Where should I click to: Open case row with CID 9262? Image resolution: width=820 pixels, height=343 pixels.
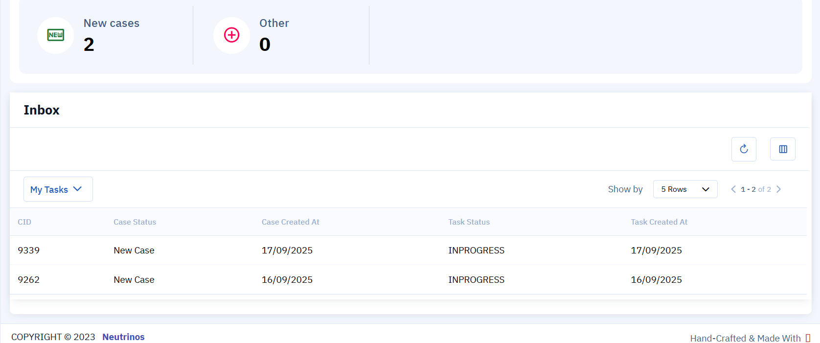(29, 280)
